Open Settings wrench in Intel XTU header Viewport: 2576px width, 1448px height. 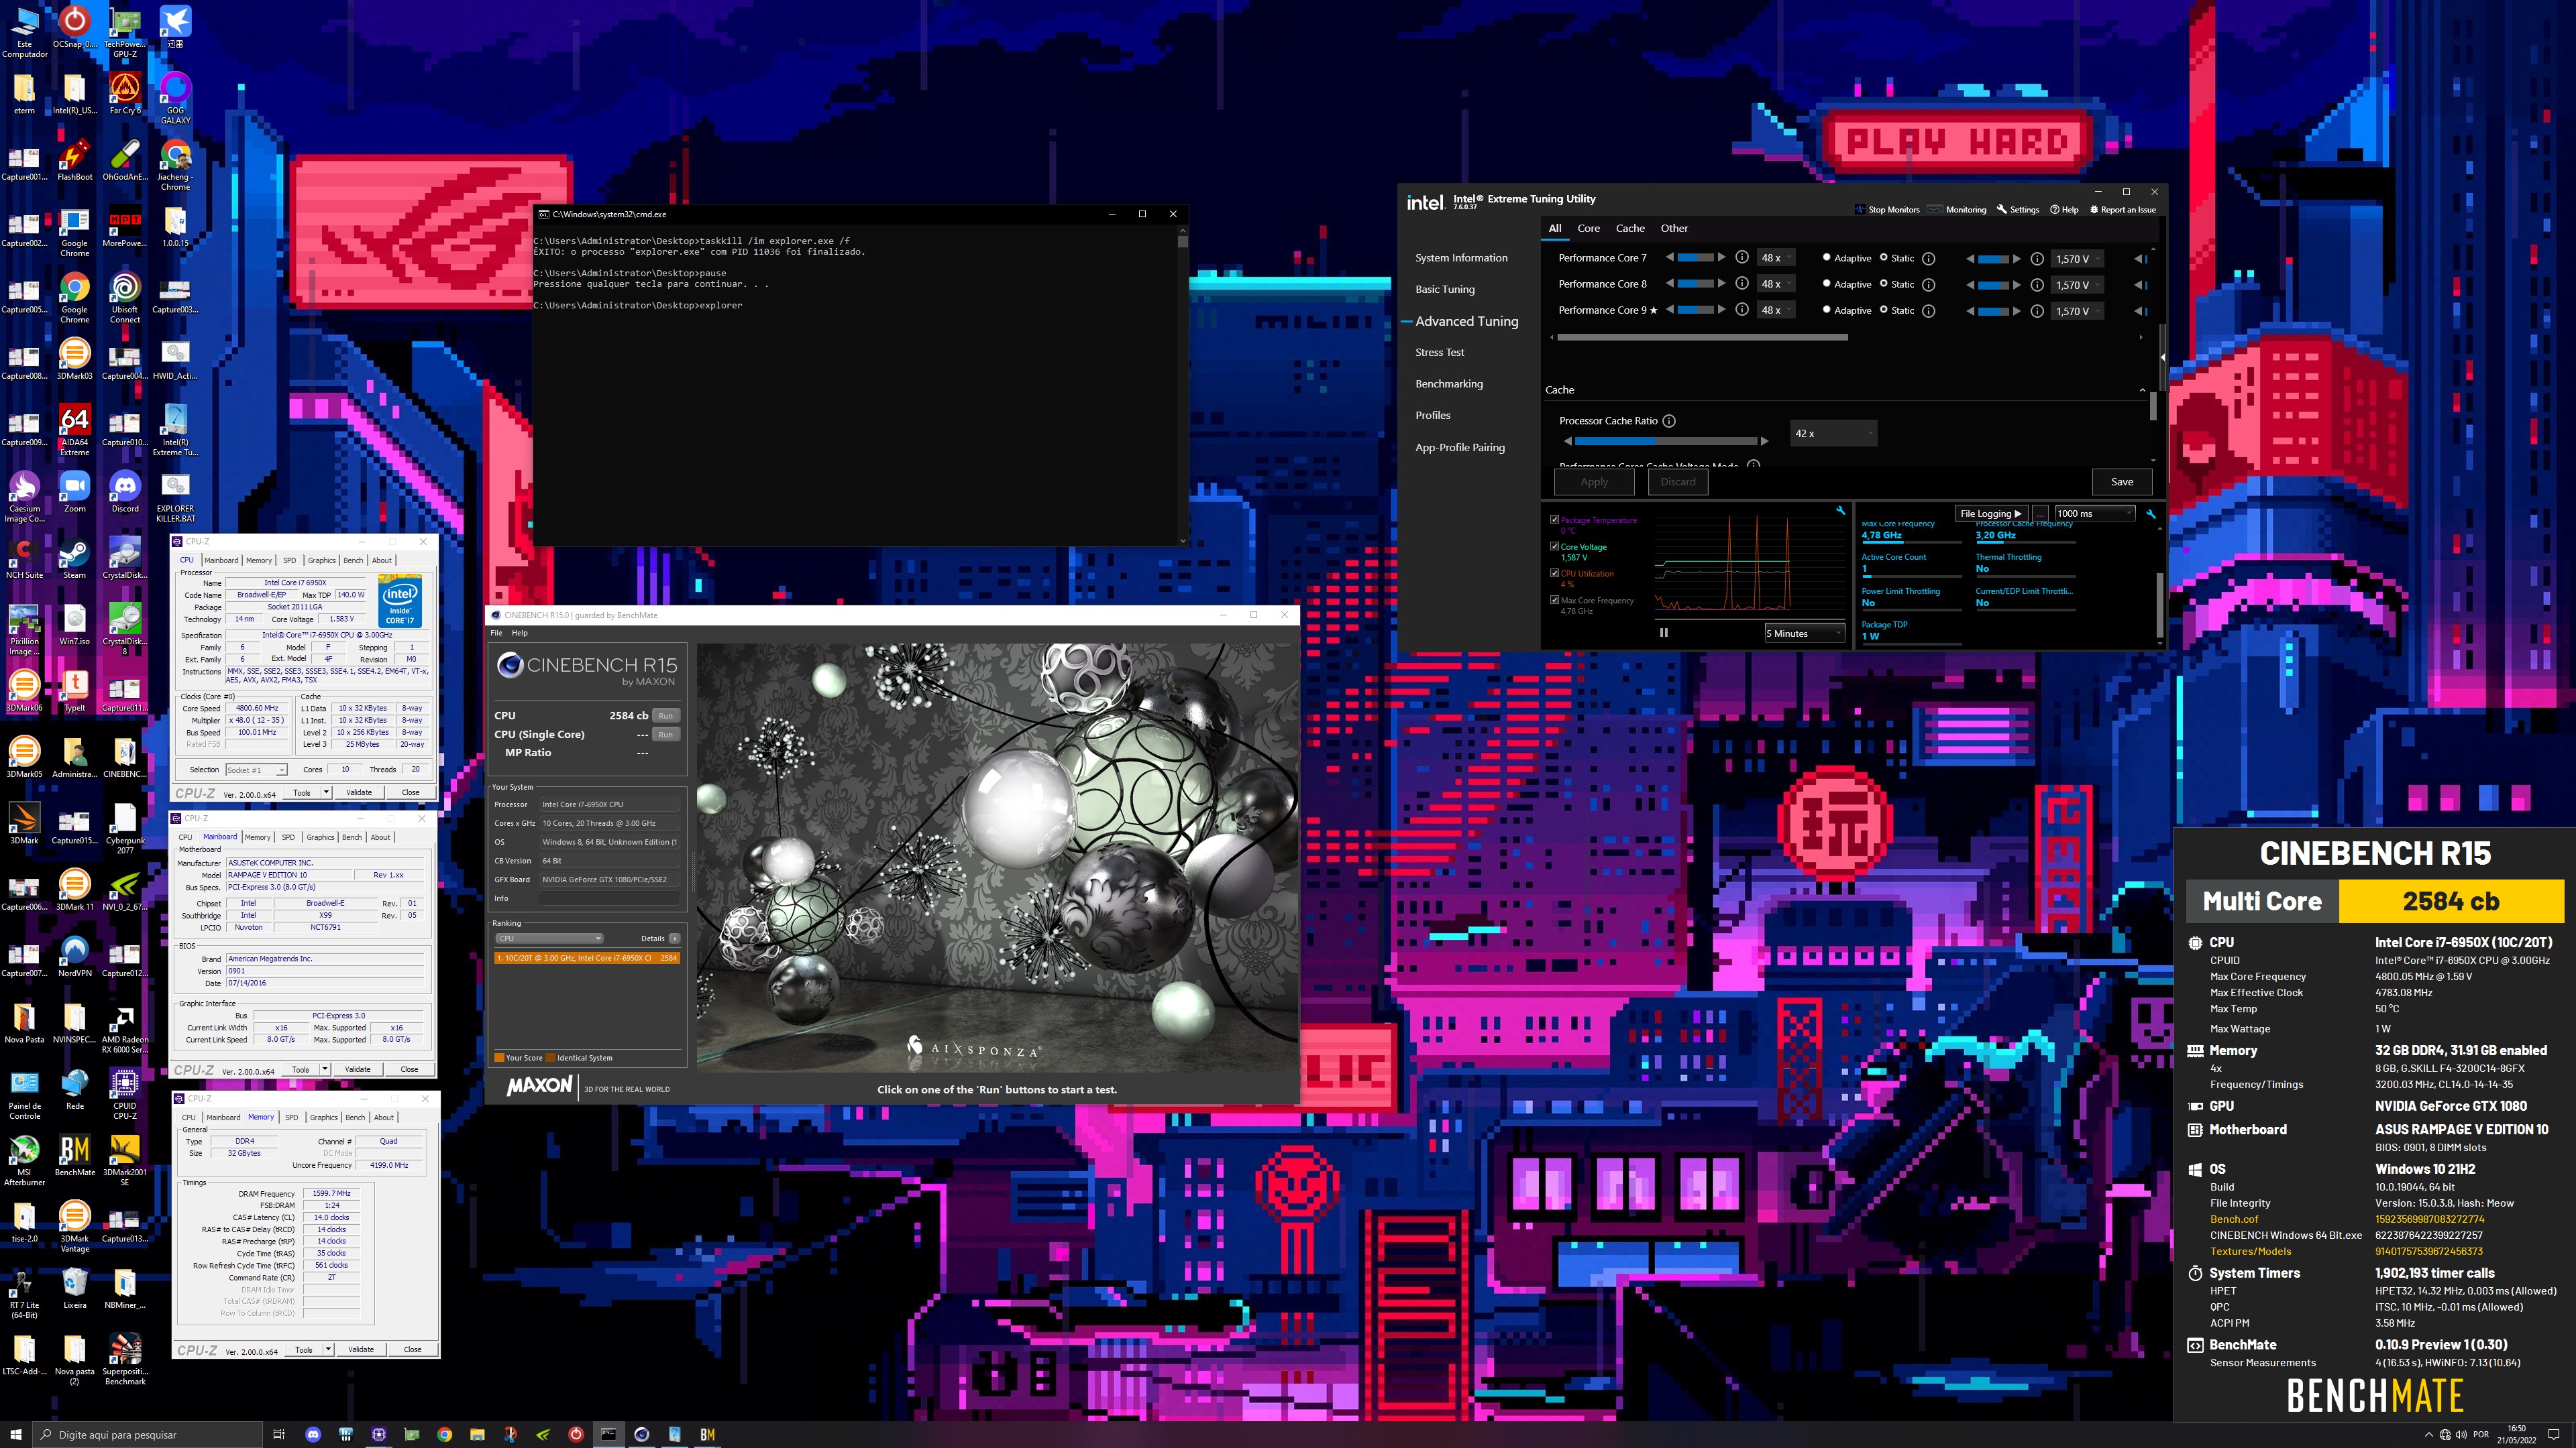click(x=2001, y=210)
